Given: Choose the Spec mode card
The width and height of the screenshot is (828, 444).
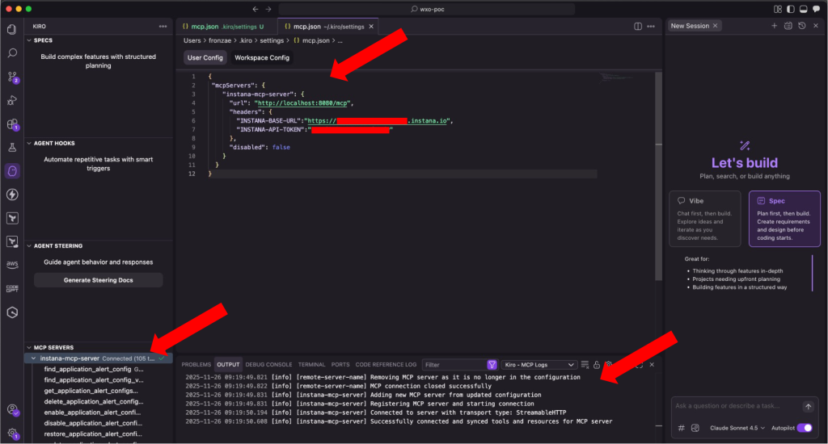Looking at the screenshot, I should (x=784, y=219).
